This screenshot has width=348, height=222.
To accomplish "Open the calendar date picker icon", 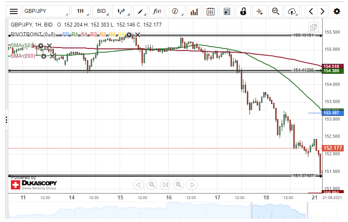I will pyautogui.click(x=210, y=11).
